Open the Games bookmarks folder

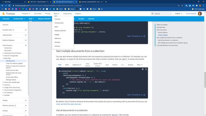pyautogui.click(x=93, y=9)
